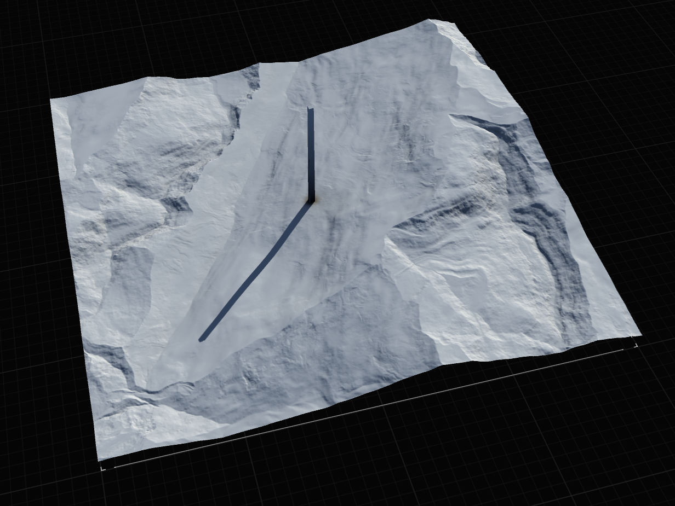Click the highest peak at terrain's far corner

tap(433, 23)
